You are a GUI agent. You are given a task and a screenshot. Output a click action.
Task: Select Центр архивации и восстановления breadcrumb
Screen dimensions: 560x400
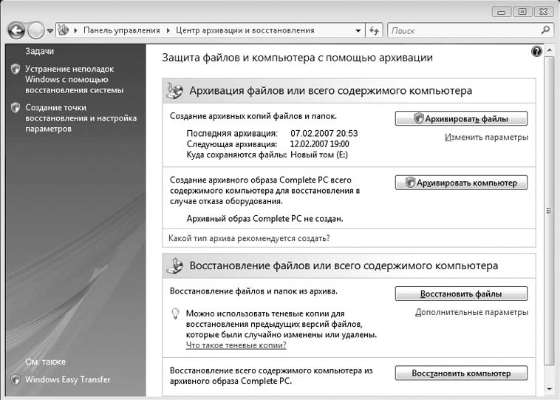245,30
